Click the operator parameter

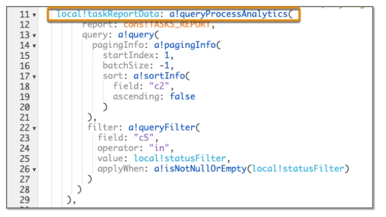pyautogui.click(x=118, y=148)
